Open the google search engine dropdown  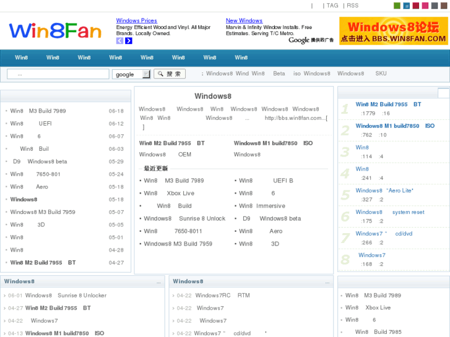click(131, 74)
